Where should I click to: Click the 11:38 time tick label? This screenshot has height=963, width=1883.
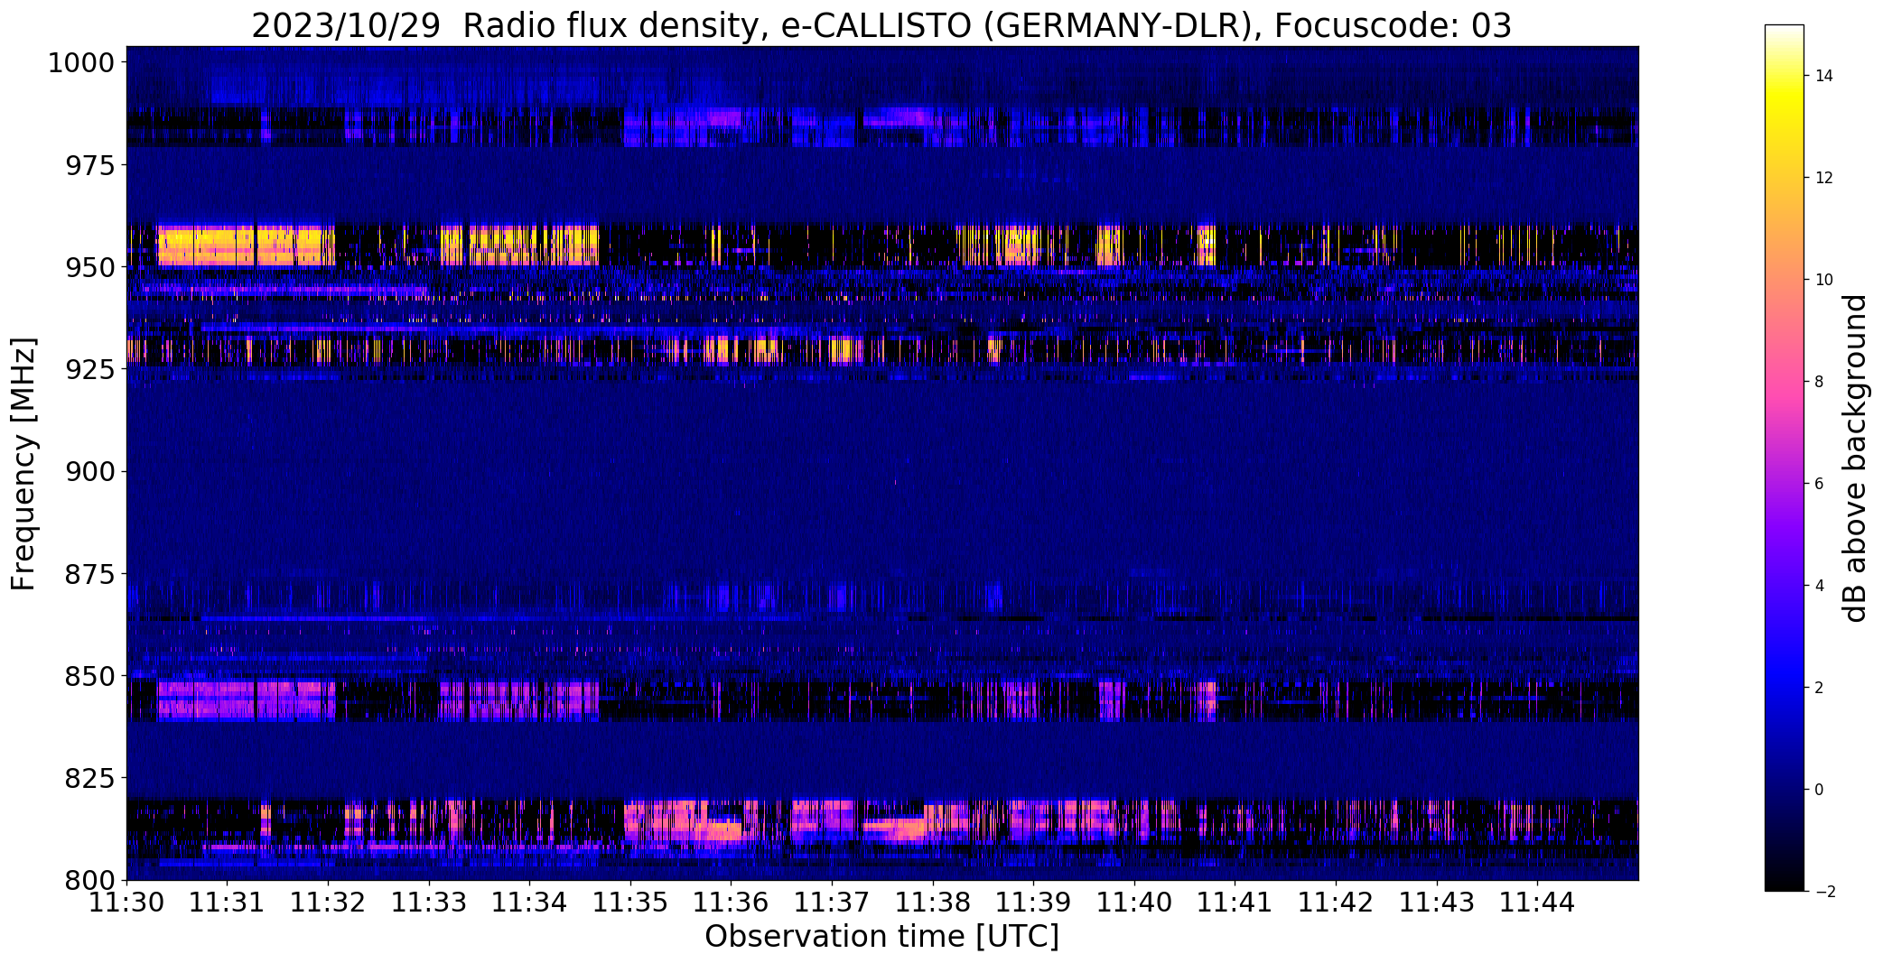tap(933, 903)
